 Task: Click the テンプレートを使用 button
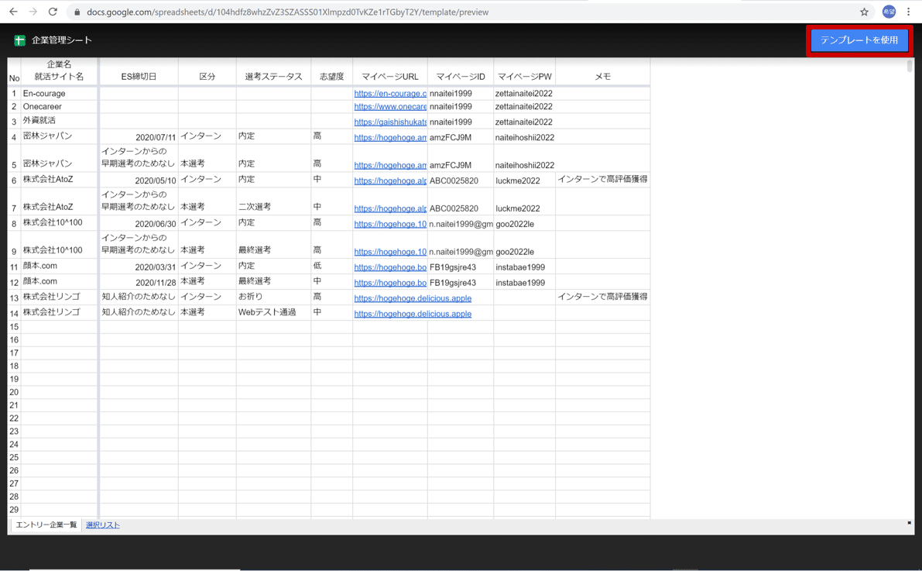click(859, 40)
